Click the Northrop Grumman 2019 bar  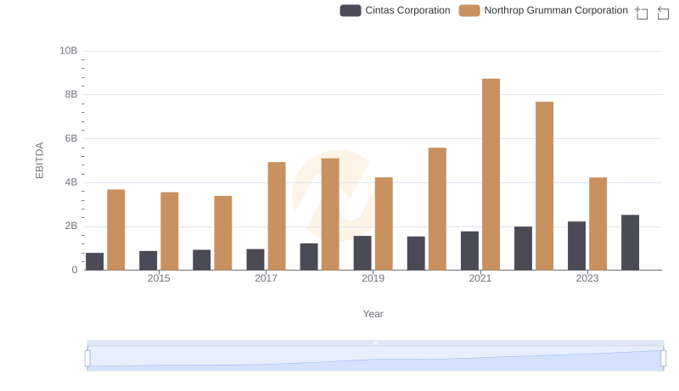(384, 224)
